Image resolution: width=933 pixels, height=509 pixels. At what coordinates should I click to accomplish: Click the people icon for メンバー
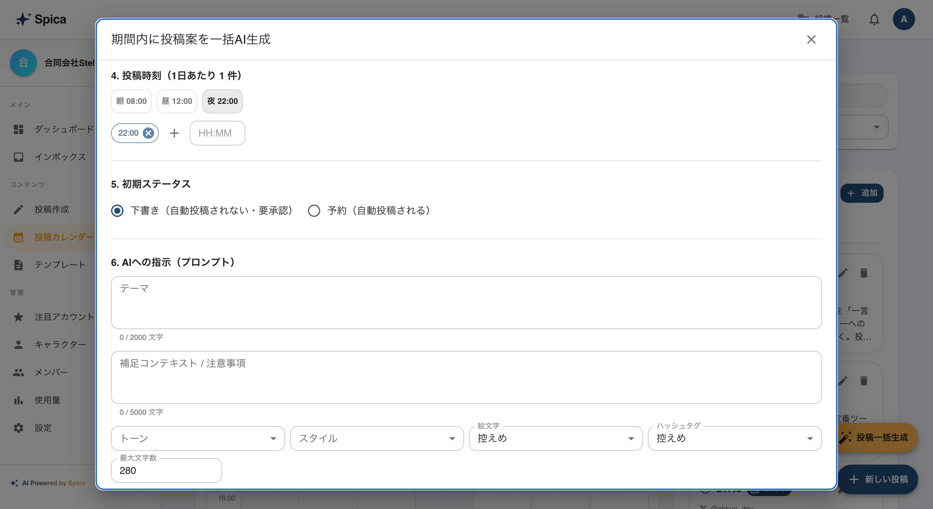(x=18, y=372)
